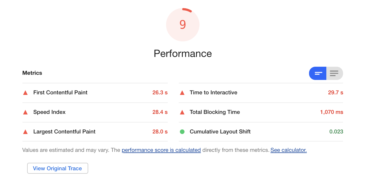Open the See calculator link
Image resolution: width=369 pixels, height=176 pixels.
[289, 150]
